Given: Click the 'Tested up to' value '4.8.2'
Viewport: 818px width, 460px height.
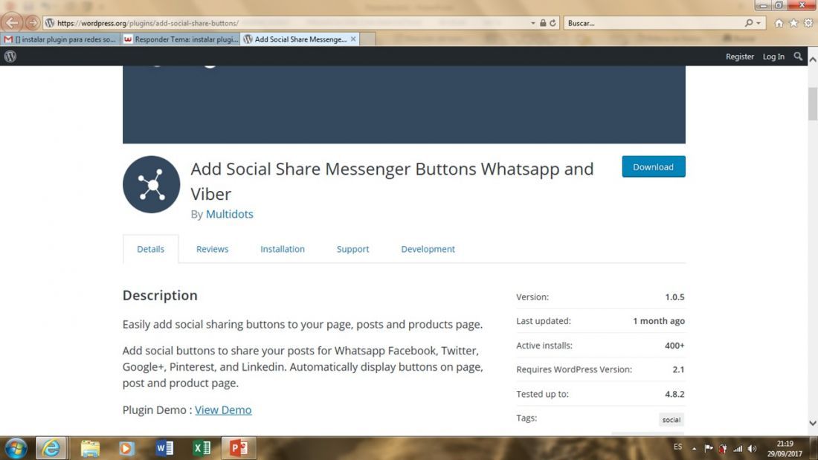Looking at the screenshot, I should pyautogui.click(x=674, y=394).
